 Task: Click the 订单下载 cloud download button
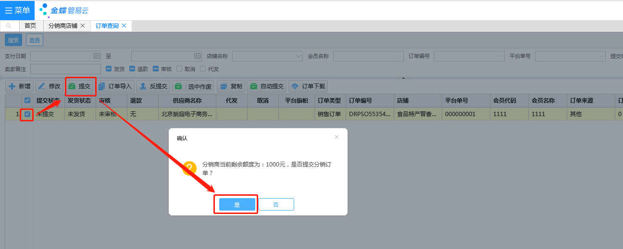[x=308, y=86]
